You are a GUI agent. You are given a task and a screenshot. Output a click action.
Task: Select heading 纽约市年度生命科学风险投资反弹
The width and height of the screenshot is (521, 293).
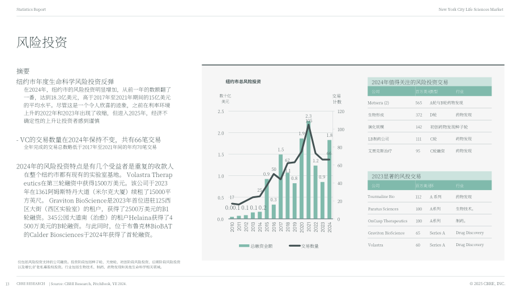coord(65,81)
